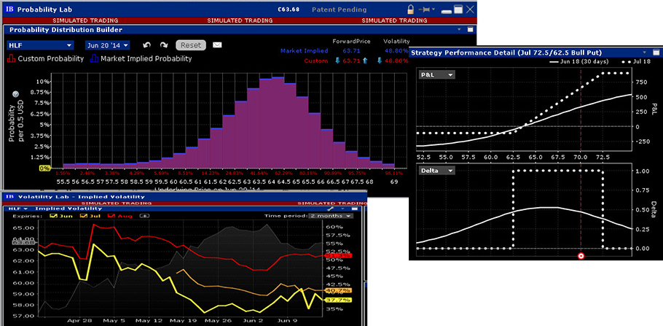Lower custom forward price with down arrow
Viewport: 663px width, 326px height.
(x=337, y=61)
